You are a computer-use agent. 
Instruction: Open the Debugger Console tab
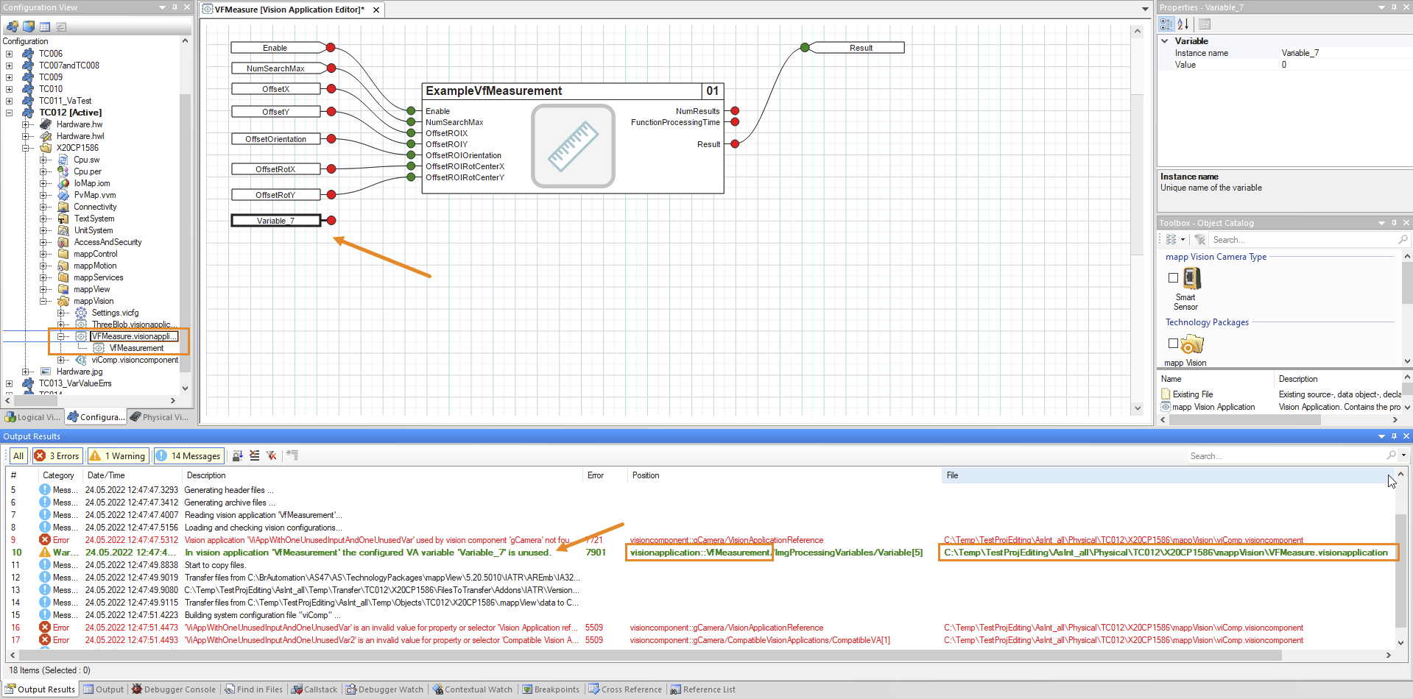click(x=174, y=689)
